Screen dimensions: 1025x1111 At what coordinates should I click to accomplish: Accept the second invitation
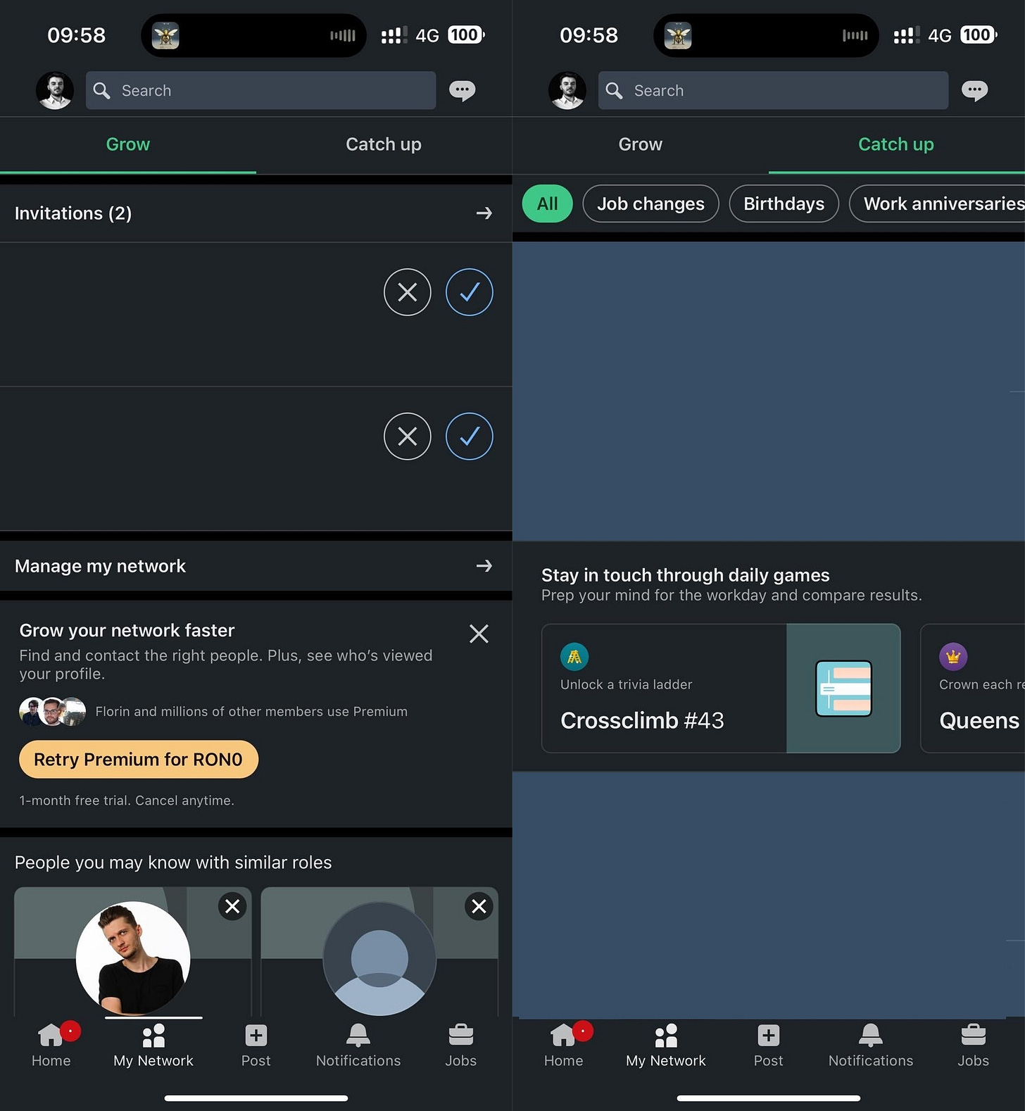tap(470, 437)
